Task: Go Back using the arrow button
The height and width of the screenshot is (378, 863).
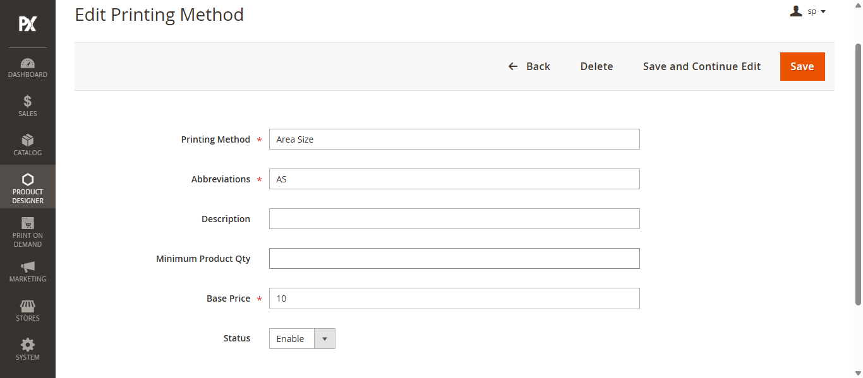Action: click(529, 66)
